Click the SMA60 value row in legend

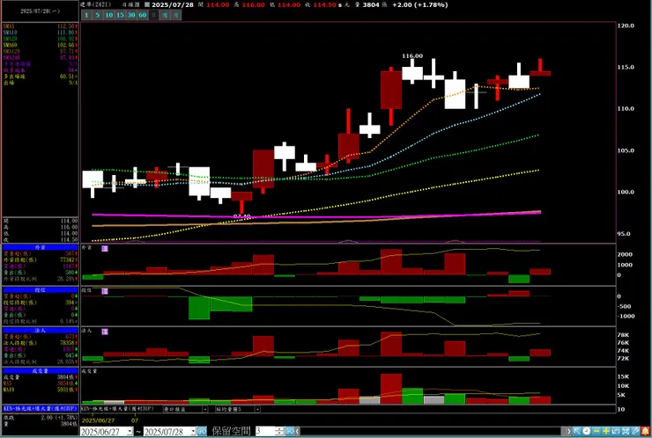pyautogui.click(x=40, y=45)
